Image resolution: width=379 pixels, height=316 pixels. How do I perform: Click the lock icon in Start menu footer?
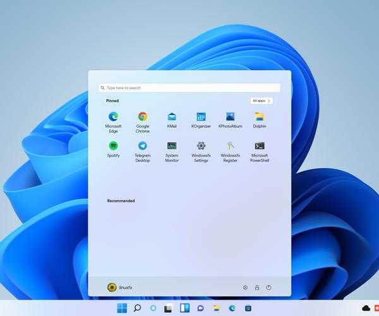257,287
